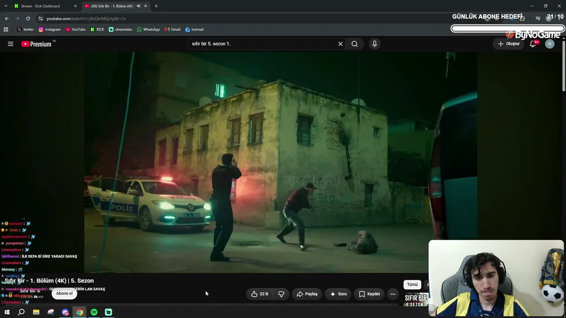Open the Discord taskbar icon
Viewport: 566px width, 318px height.
point(65,312)
